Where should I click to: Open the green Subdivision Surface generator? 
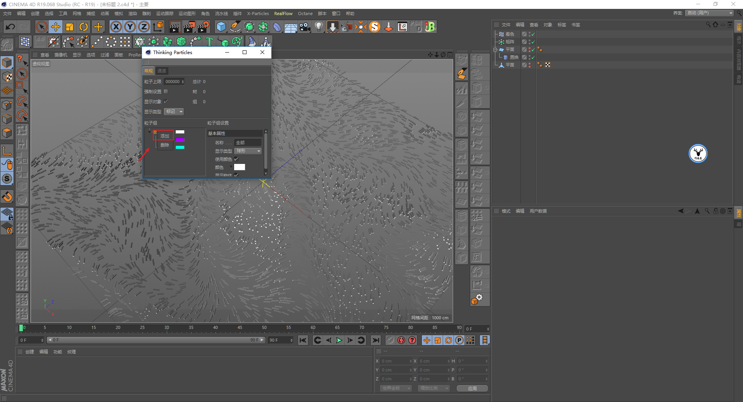(x=249, y=27)
